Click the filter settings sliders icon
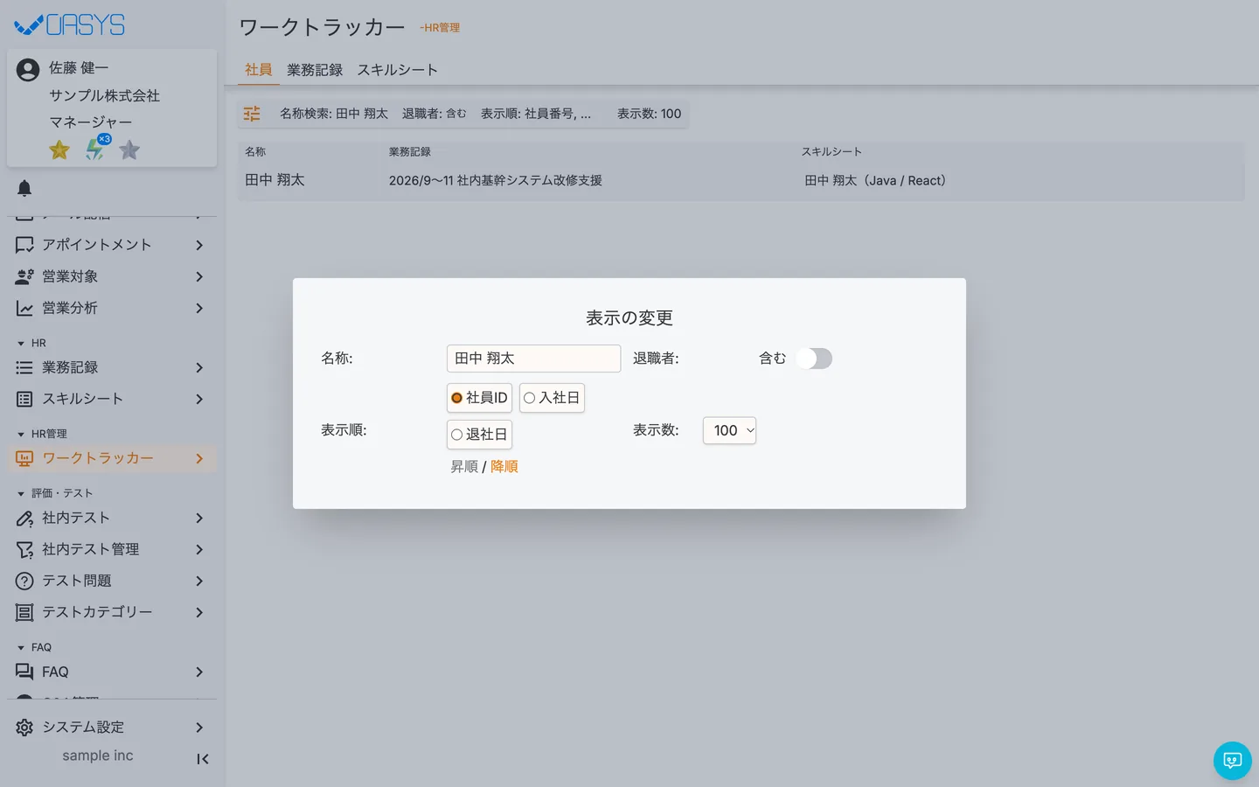This screenshot has height=787, width=1259. click(x=252, y=114)
